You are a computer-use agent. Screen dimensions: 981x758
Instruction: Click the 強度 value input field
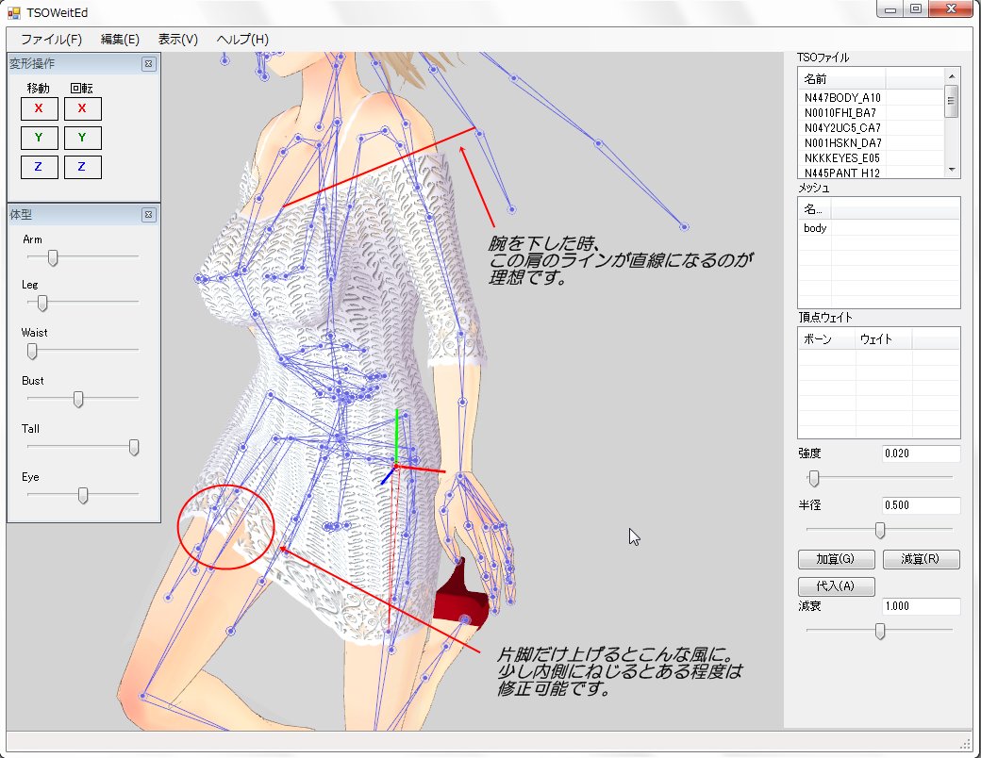coord(920,454)
